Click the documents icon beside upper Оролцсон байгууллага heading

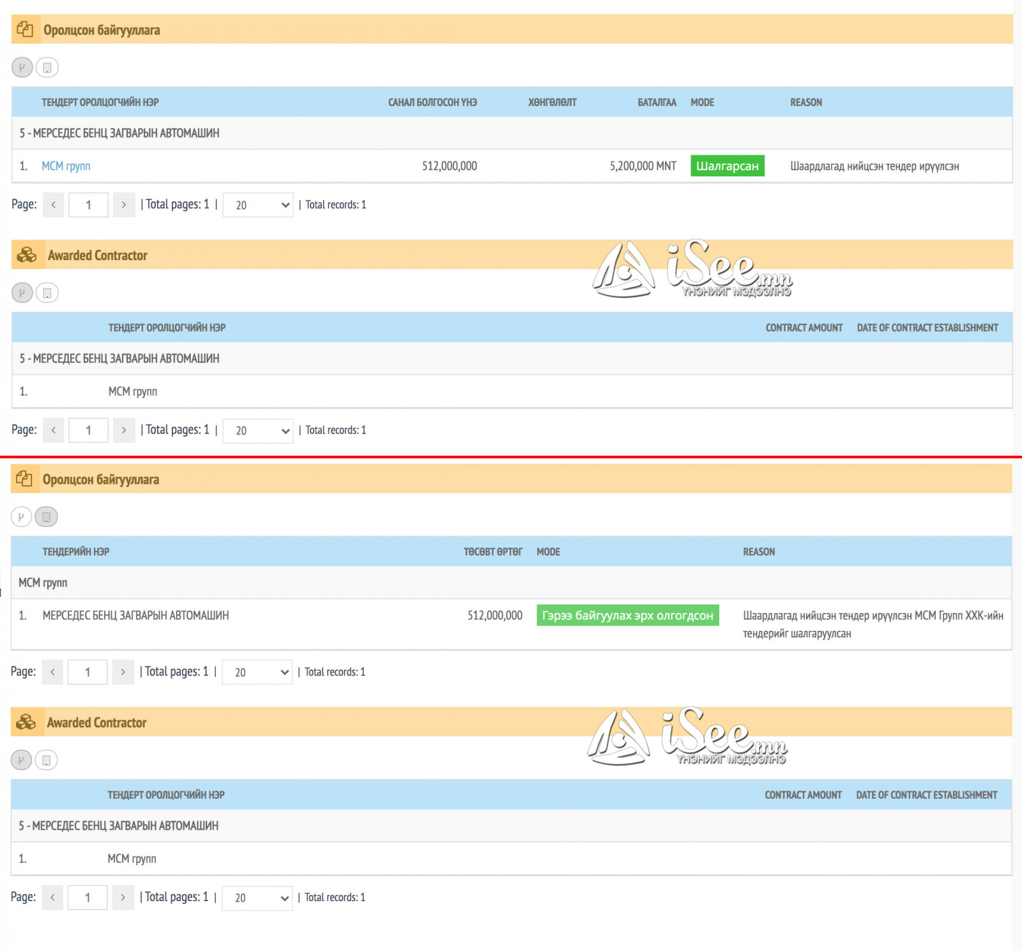click(25, 29)
